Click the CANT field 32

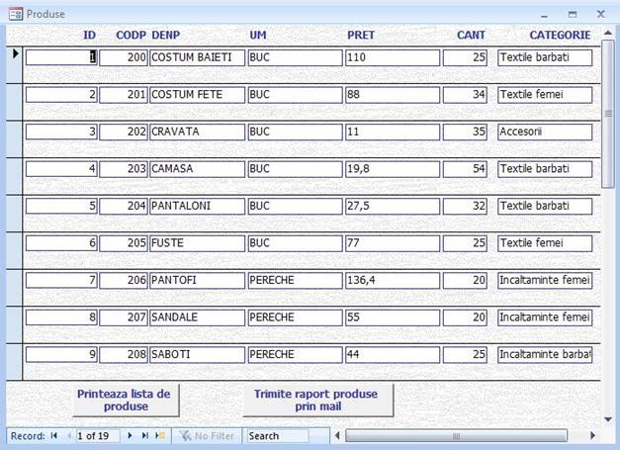click(465, 207)
